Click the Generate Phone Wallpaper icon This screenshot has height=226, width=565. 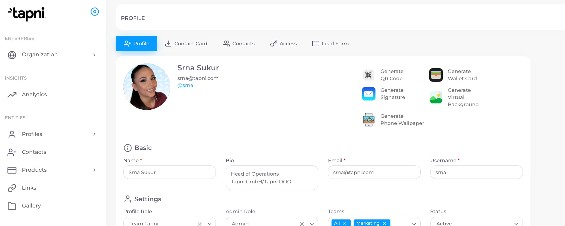(x=369, y=120)
